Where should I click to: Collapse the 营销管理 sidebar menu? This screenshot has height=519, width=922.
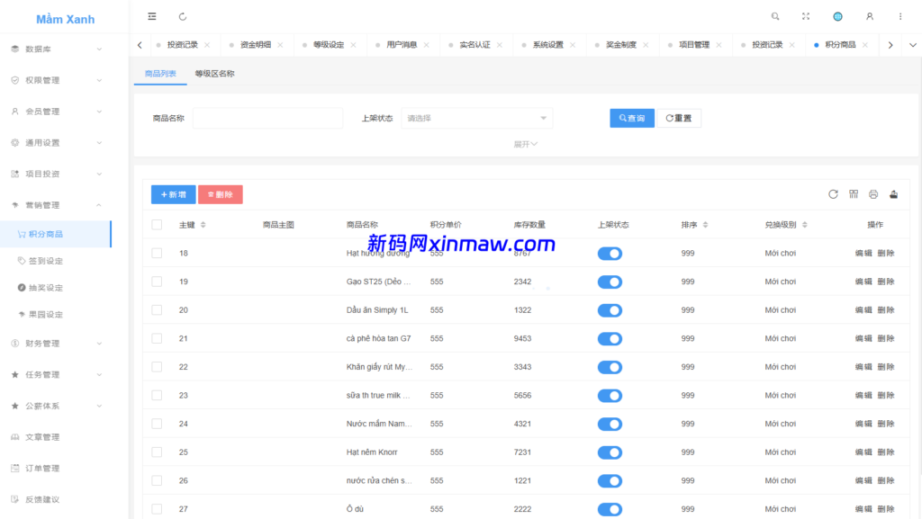coord(56,205)
